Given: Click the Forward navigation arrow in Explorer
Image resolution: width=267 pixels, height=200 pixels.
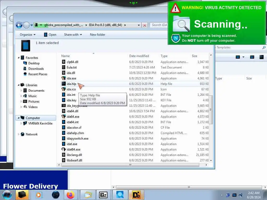Looking at the screenshot, I should pos(26,25).
